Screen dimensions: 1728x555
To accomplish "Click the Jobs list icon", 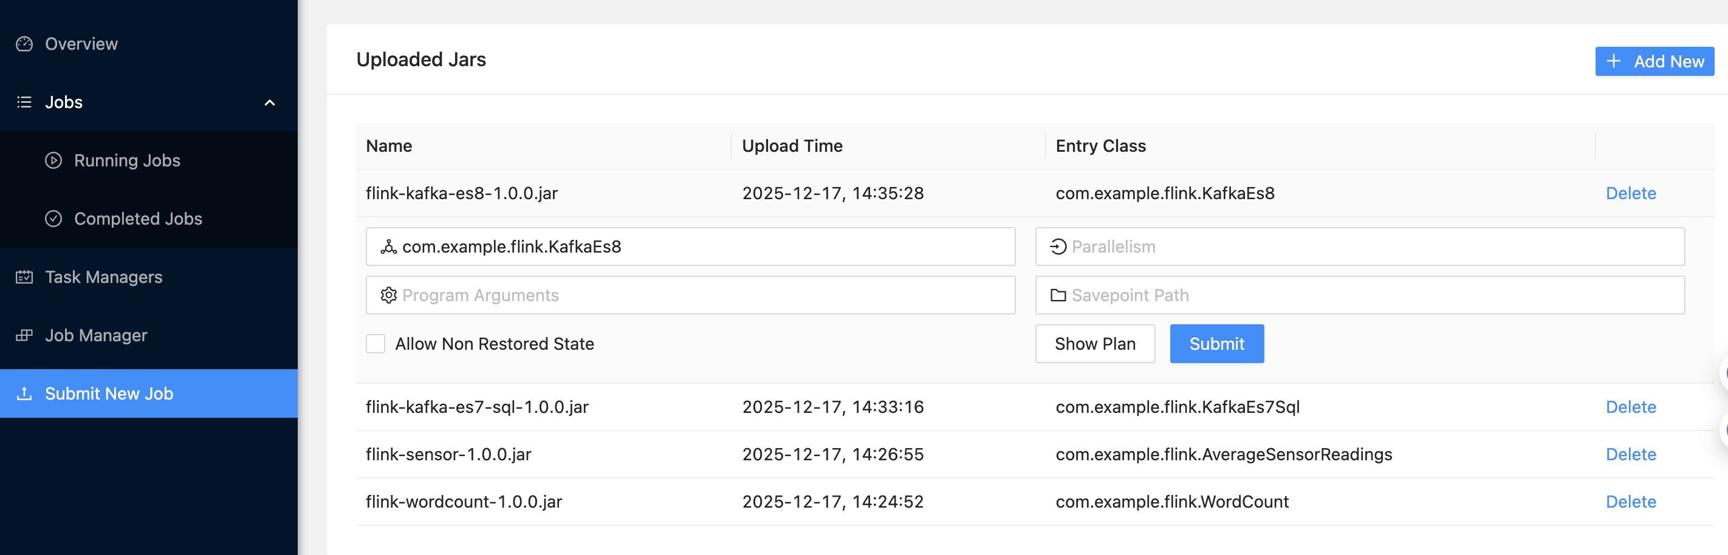I will (24, 103).
